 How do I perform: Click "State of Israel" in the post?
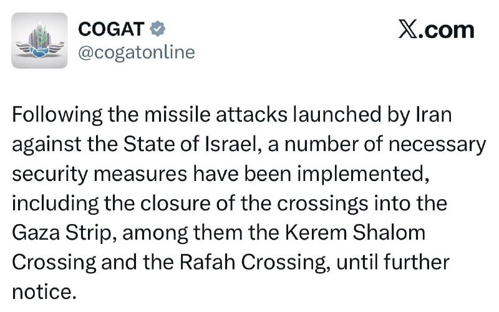point(190,144)
